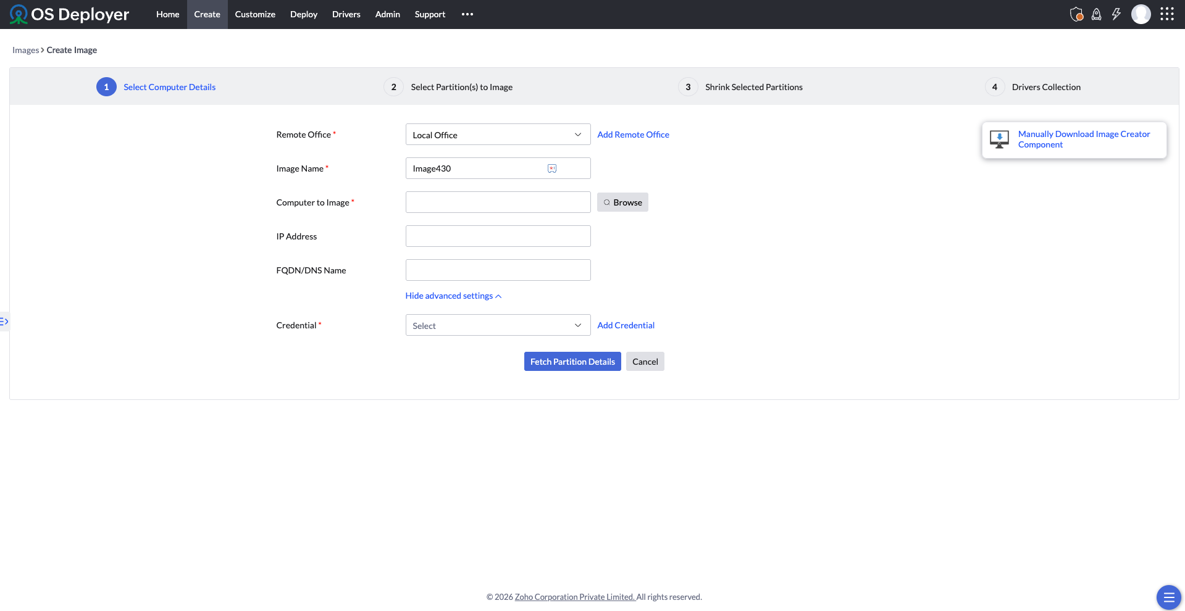This screenshot has height=611, width=1185.
Task: Click Add Remote Office link
Action: [633, 135]
